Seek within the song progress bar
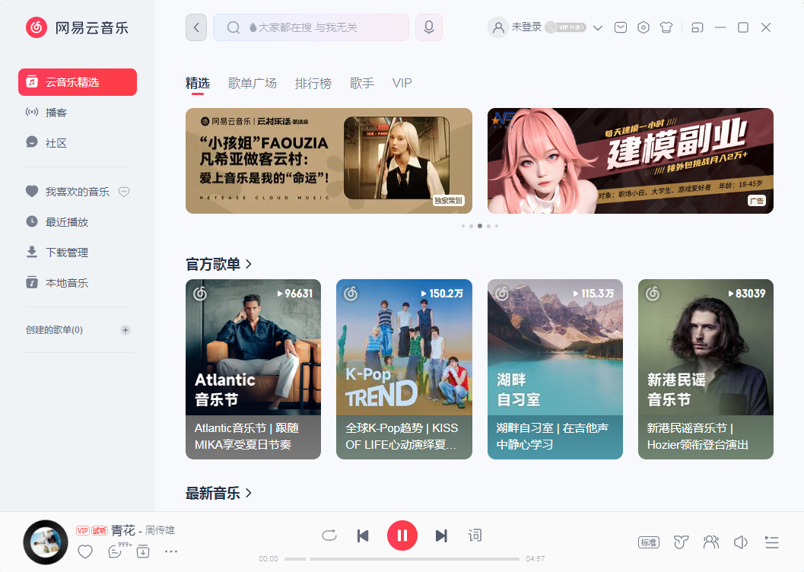This screenshot has width=804, height=572. (402, 559)
